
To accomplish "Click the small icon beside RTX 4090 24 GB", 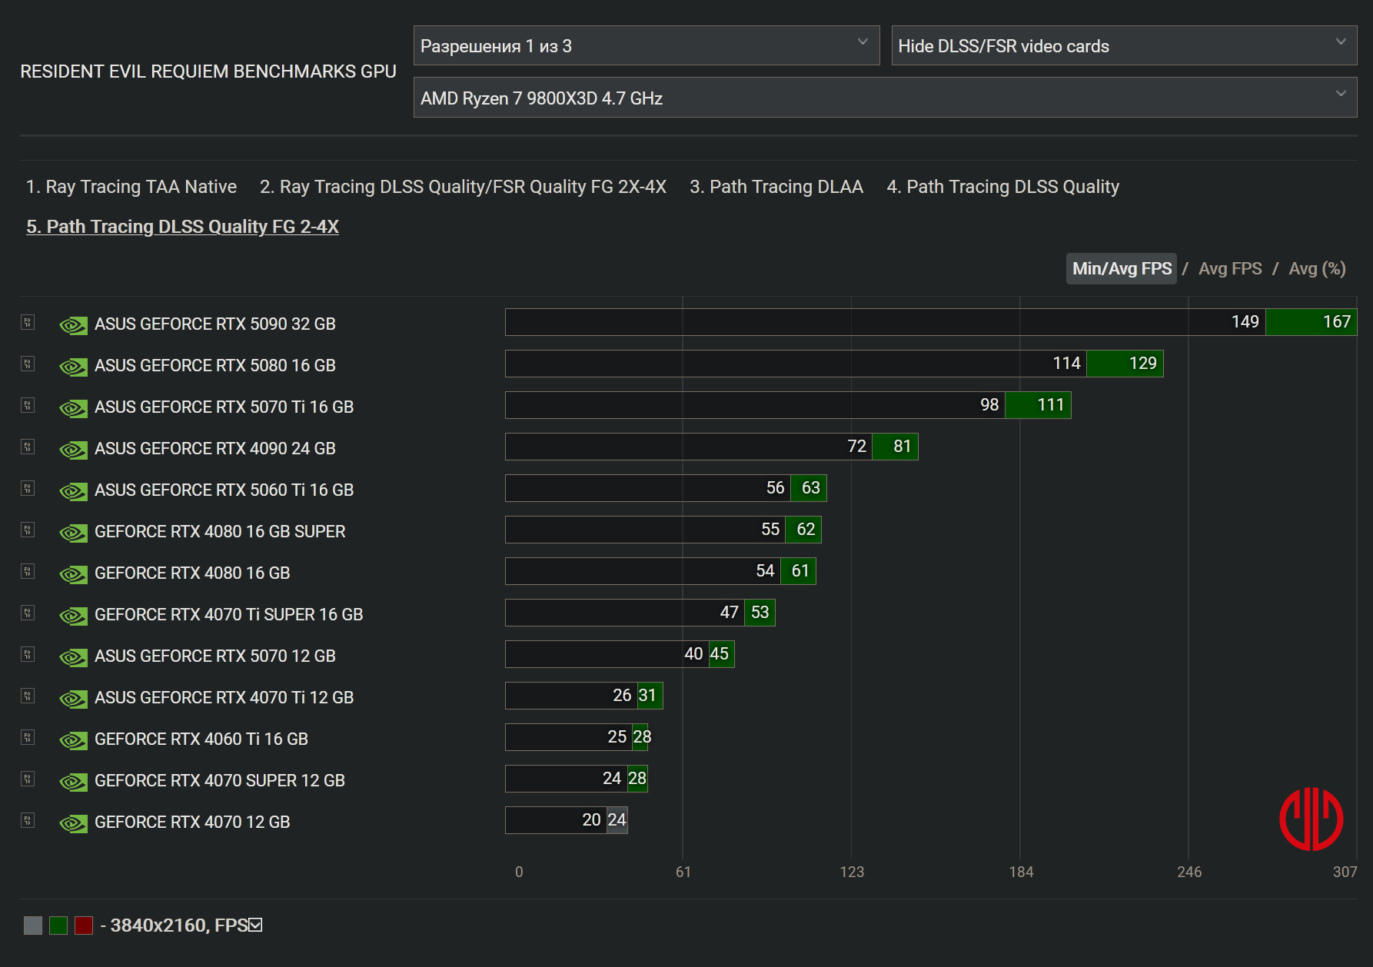I will (x=28, y=447).
